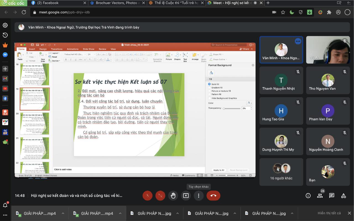Expand options for the first GIẢI PHÁP mp4 download

(63, 213)
